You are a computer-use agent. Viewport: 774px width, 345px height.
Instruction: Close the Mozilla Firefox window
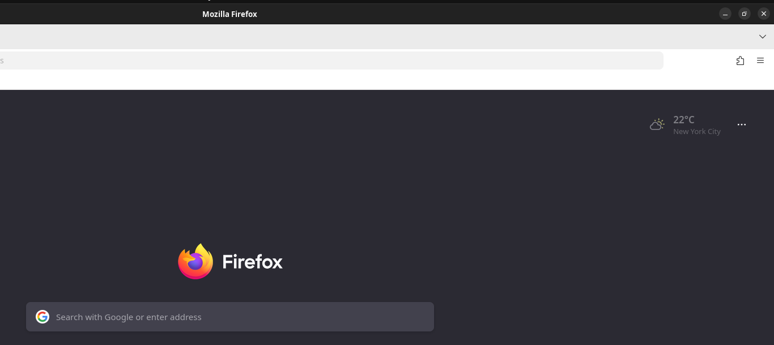(x=764, y=14)
